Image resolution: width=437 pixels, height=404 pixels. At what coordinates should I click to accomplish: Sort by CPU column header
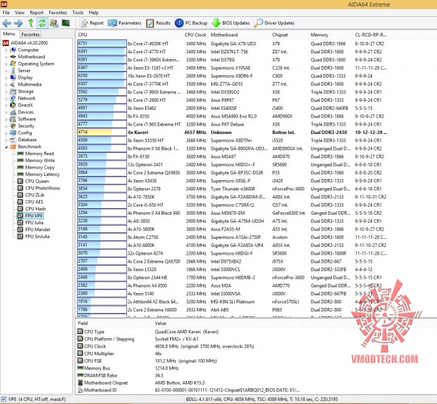(x=129, y=35)
